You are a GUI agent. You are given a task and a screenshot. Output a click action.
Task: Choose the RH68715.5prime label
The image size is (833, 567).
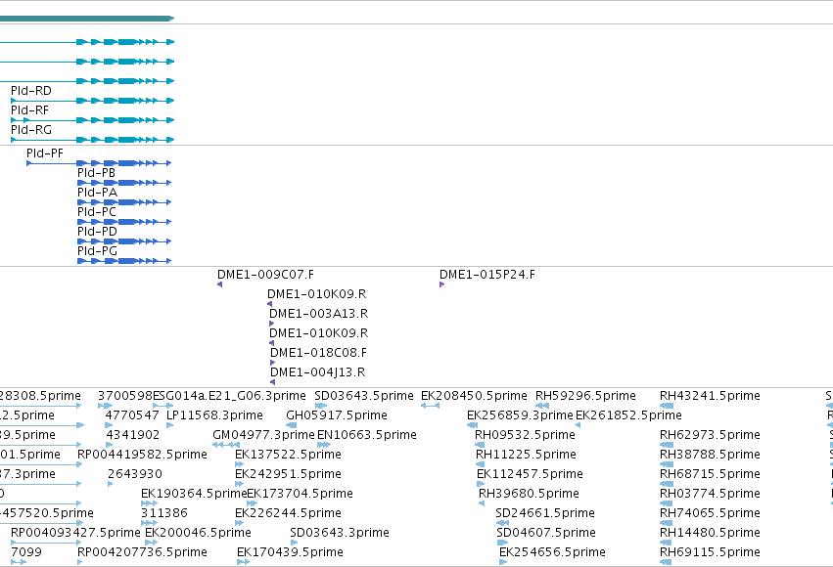tap(710, 474)
